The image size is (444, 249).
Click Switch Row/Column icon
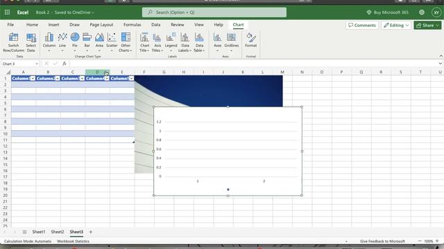click(13, 42)
